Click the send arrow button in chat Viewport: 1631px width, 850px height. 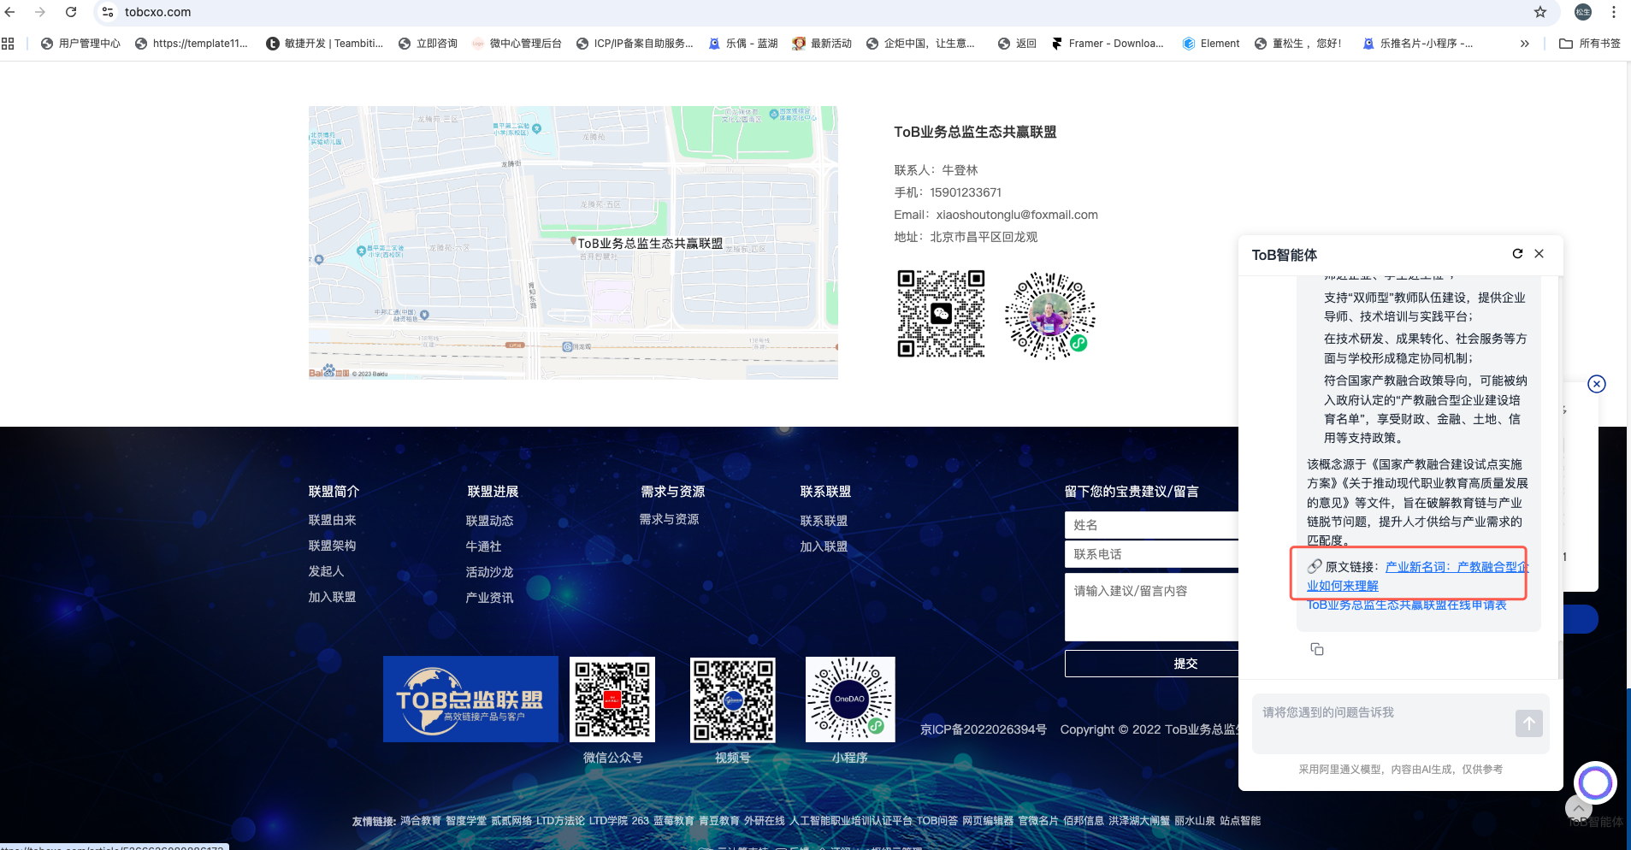coord(1528,723)
